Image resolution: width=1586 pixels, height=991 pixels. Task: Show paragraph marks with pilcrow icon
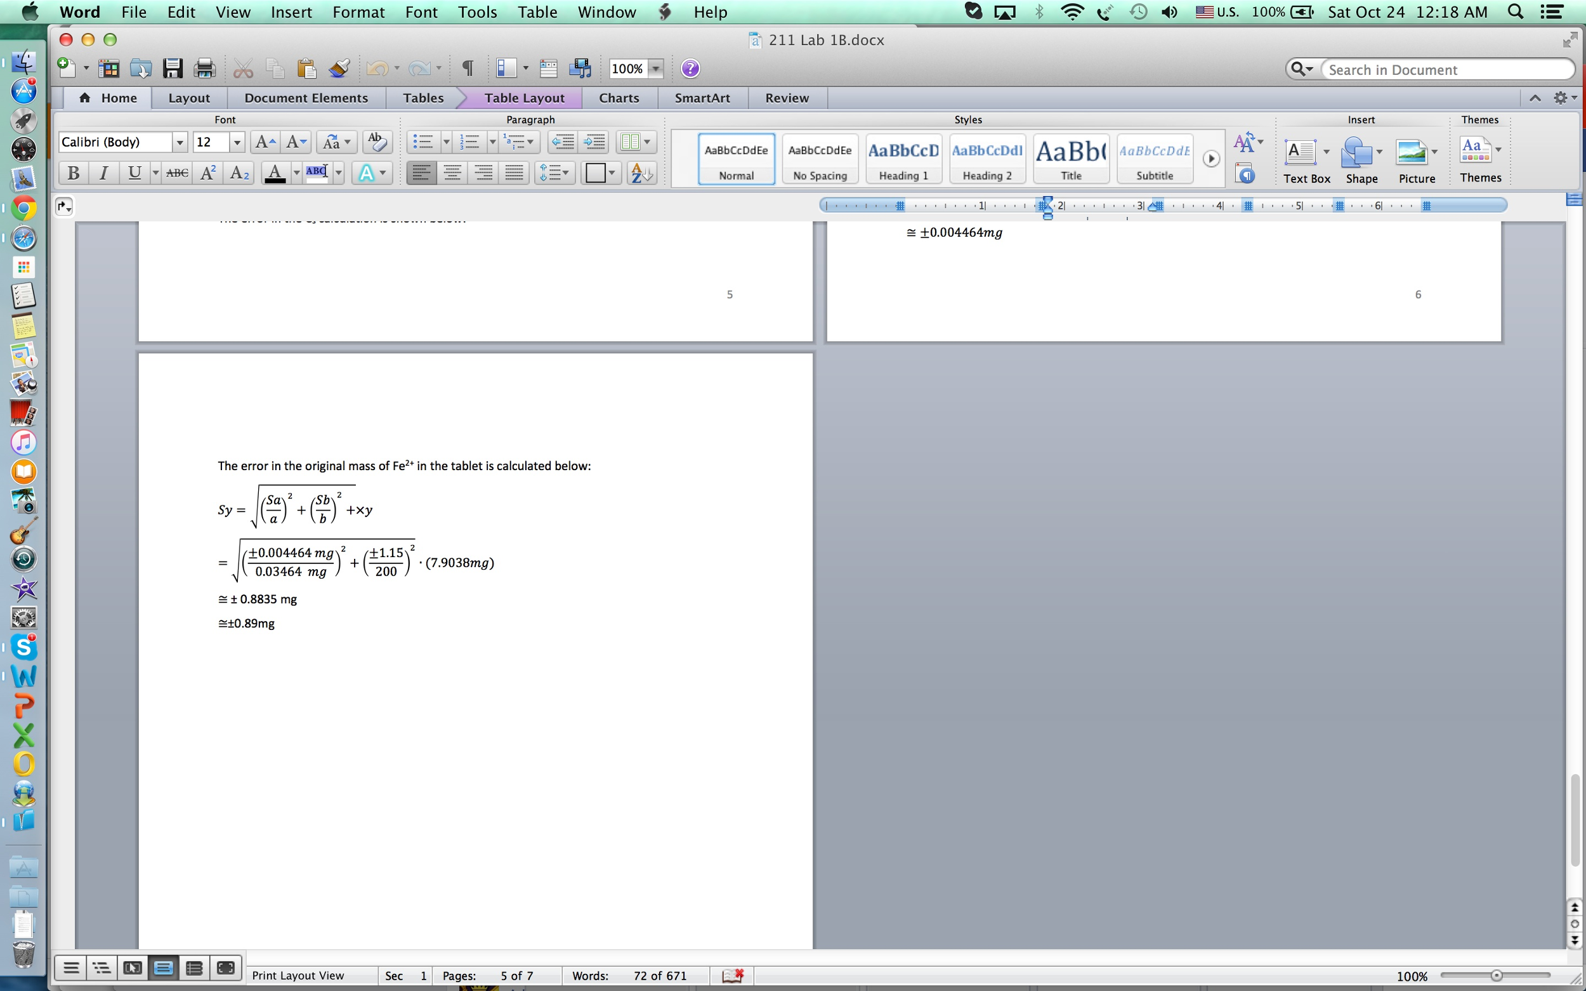pos(468,68)
